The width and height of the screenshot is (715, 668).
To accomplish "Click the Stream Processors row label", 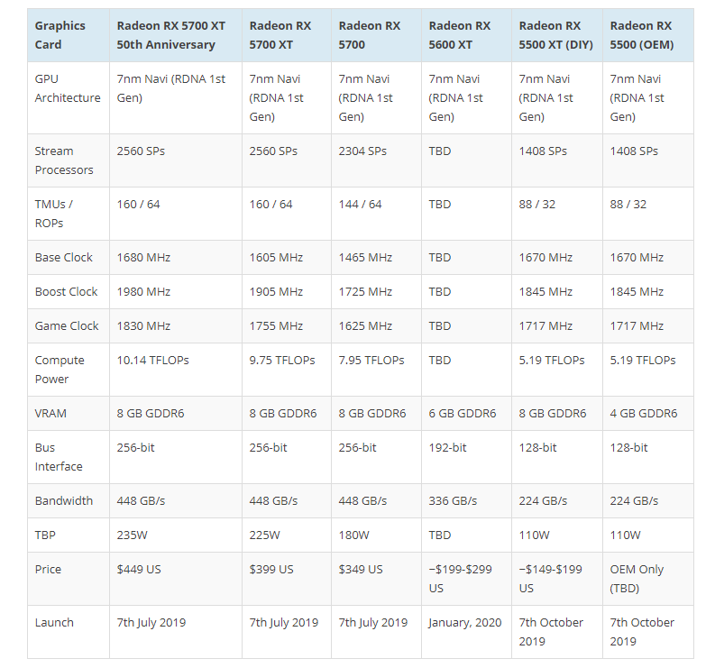I will pyautogui.click(x=69, y=160).
